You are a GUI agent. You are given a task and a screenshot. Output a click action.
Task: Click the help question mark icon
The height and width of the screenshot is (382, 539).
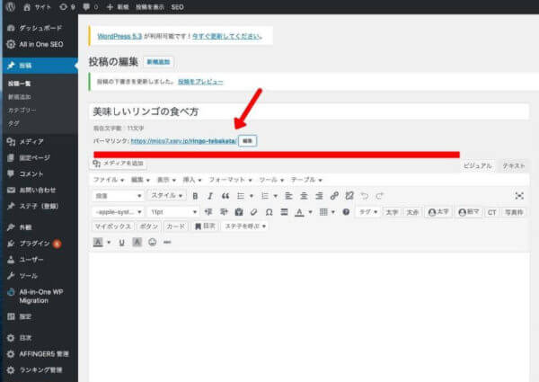tap(346, 212)
